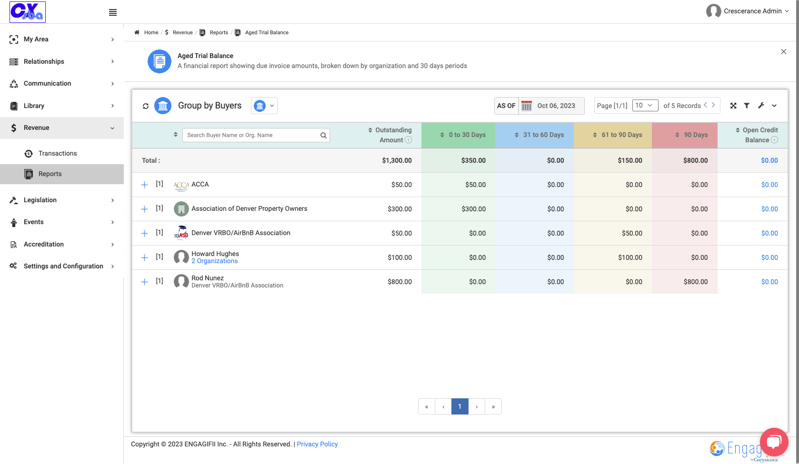The width and height of the screenshot is (799, 464).
Task: Click the 2 Organizations link
Action: pos(214,261)
